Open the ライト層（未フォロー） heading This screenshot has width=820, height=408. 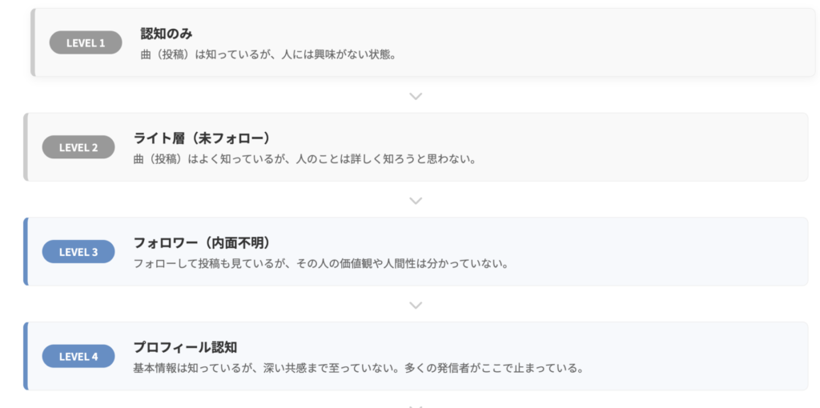201,138
